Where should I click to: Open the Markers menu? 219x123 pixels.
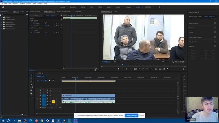pyautogui.click(x=22, y=4)
